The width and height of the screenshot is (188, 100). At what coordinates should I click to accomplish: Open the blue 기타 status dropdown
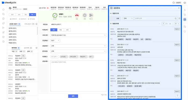(x=32, y=15)
